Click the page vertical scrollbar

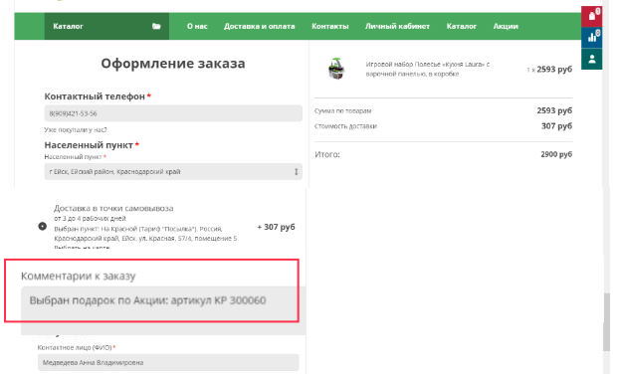(606, 322)
